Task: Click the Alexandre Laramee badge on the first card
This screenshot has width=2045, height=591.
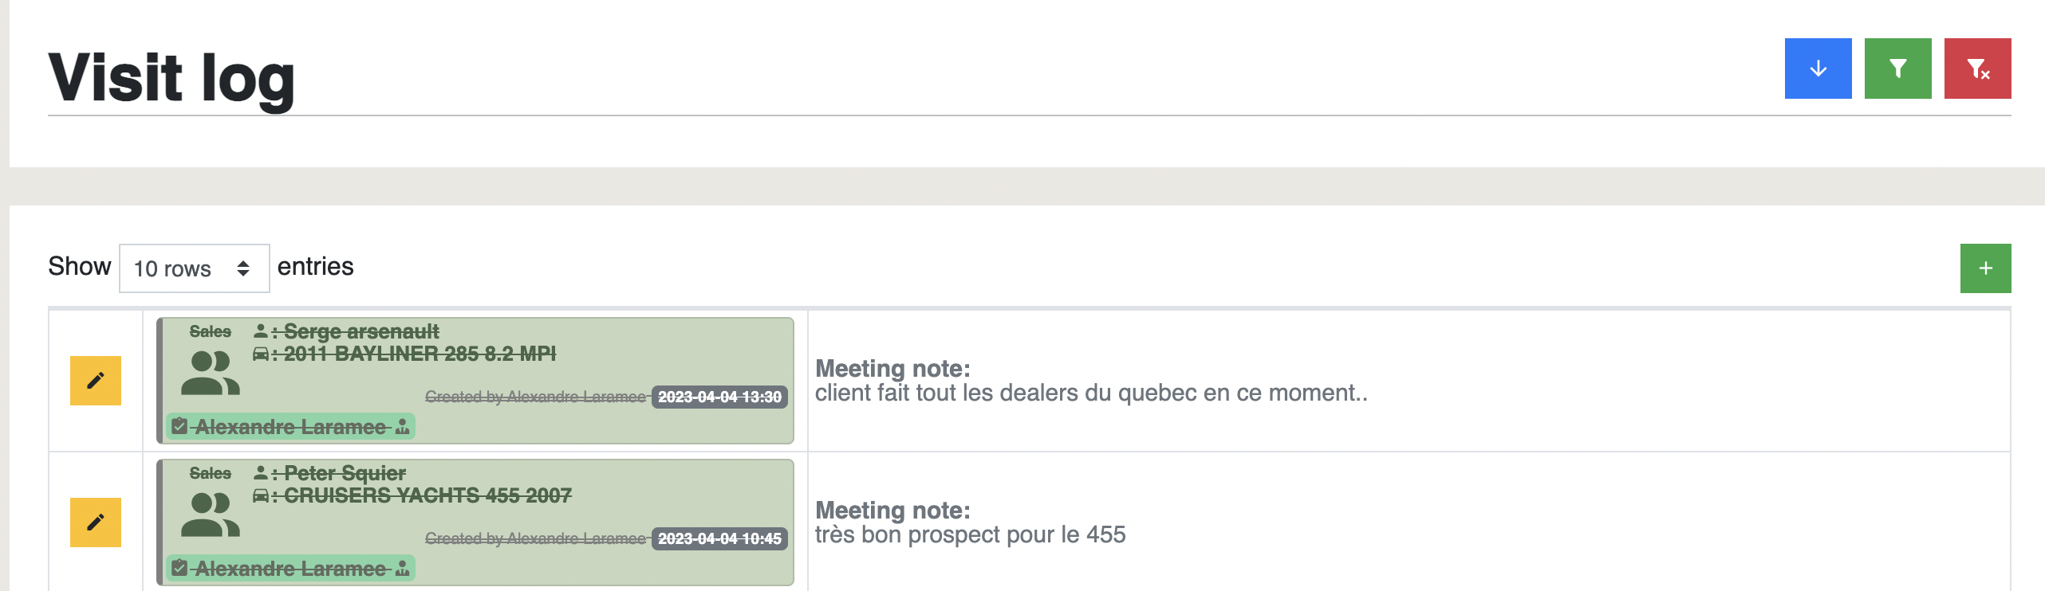Action: pyautogui.click(x=290, y=426)
